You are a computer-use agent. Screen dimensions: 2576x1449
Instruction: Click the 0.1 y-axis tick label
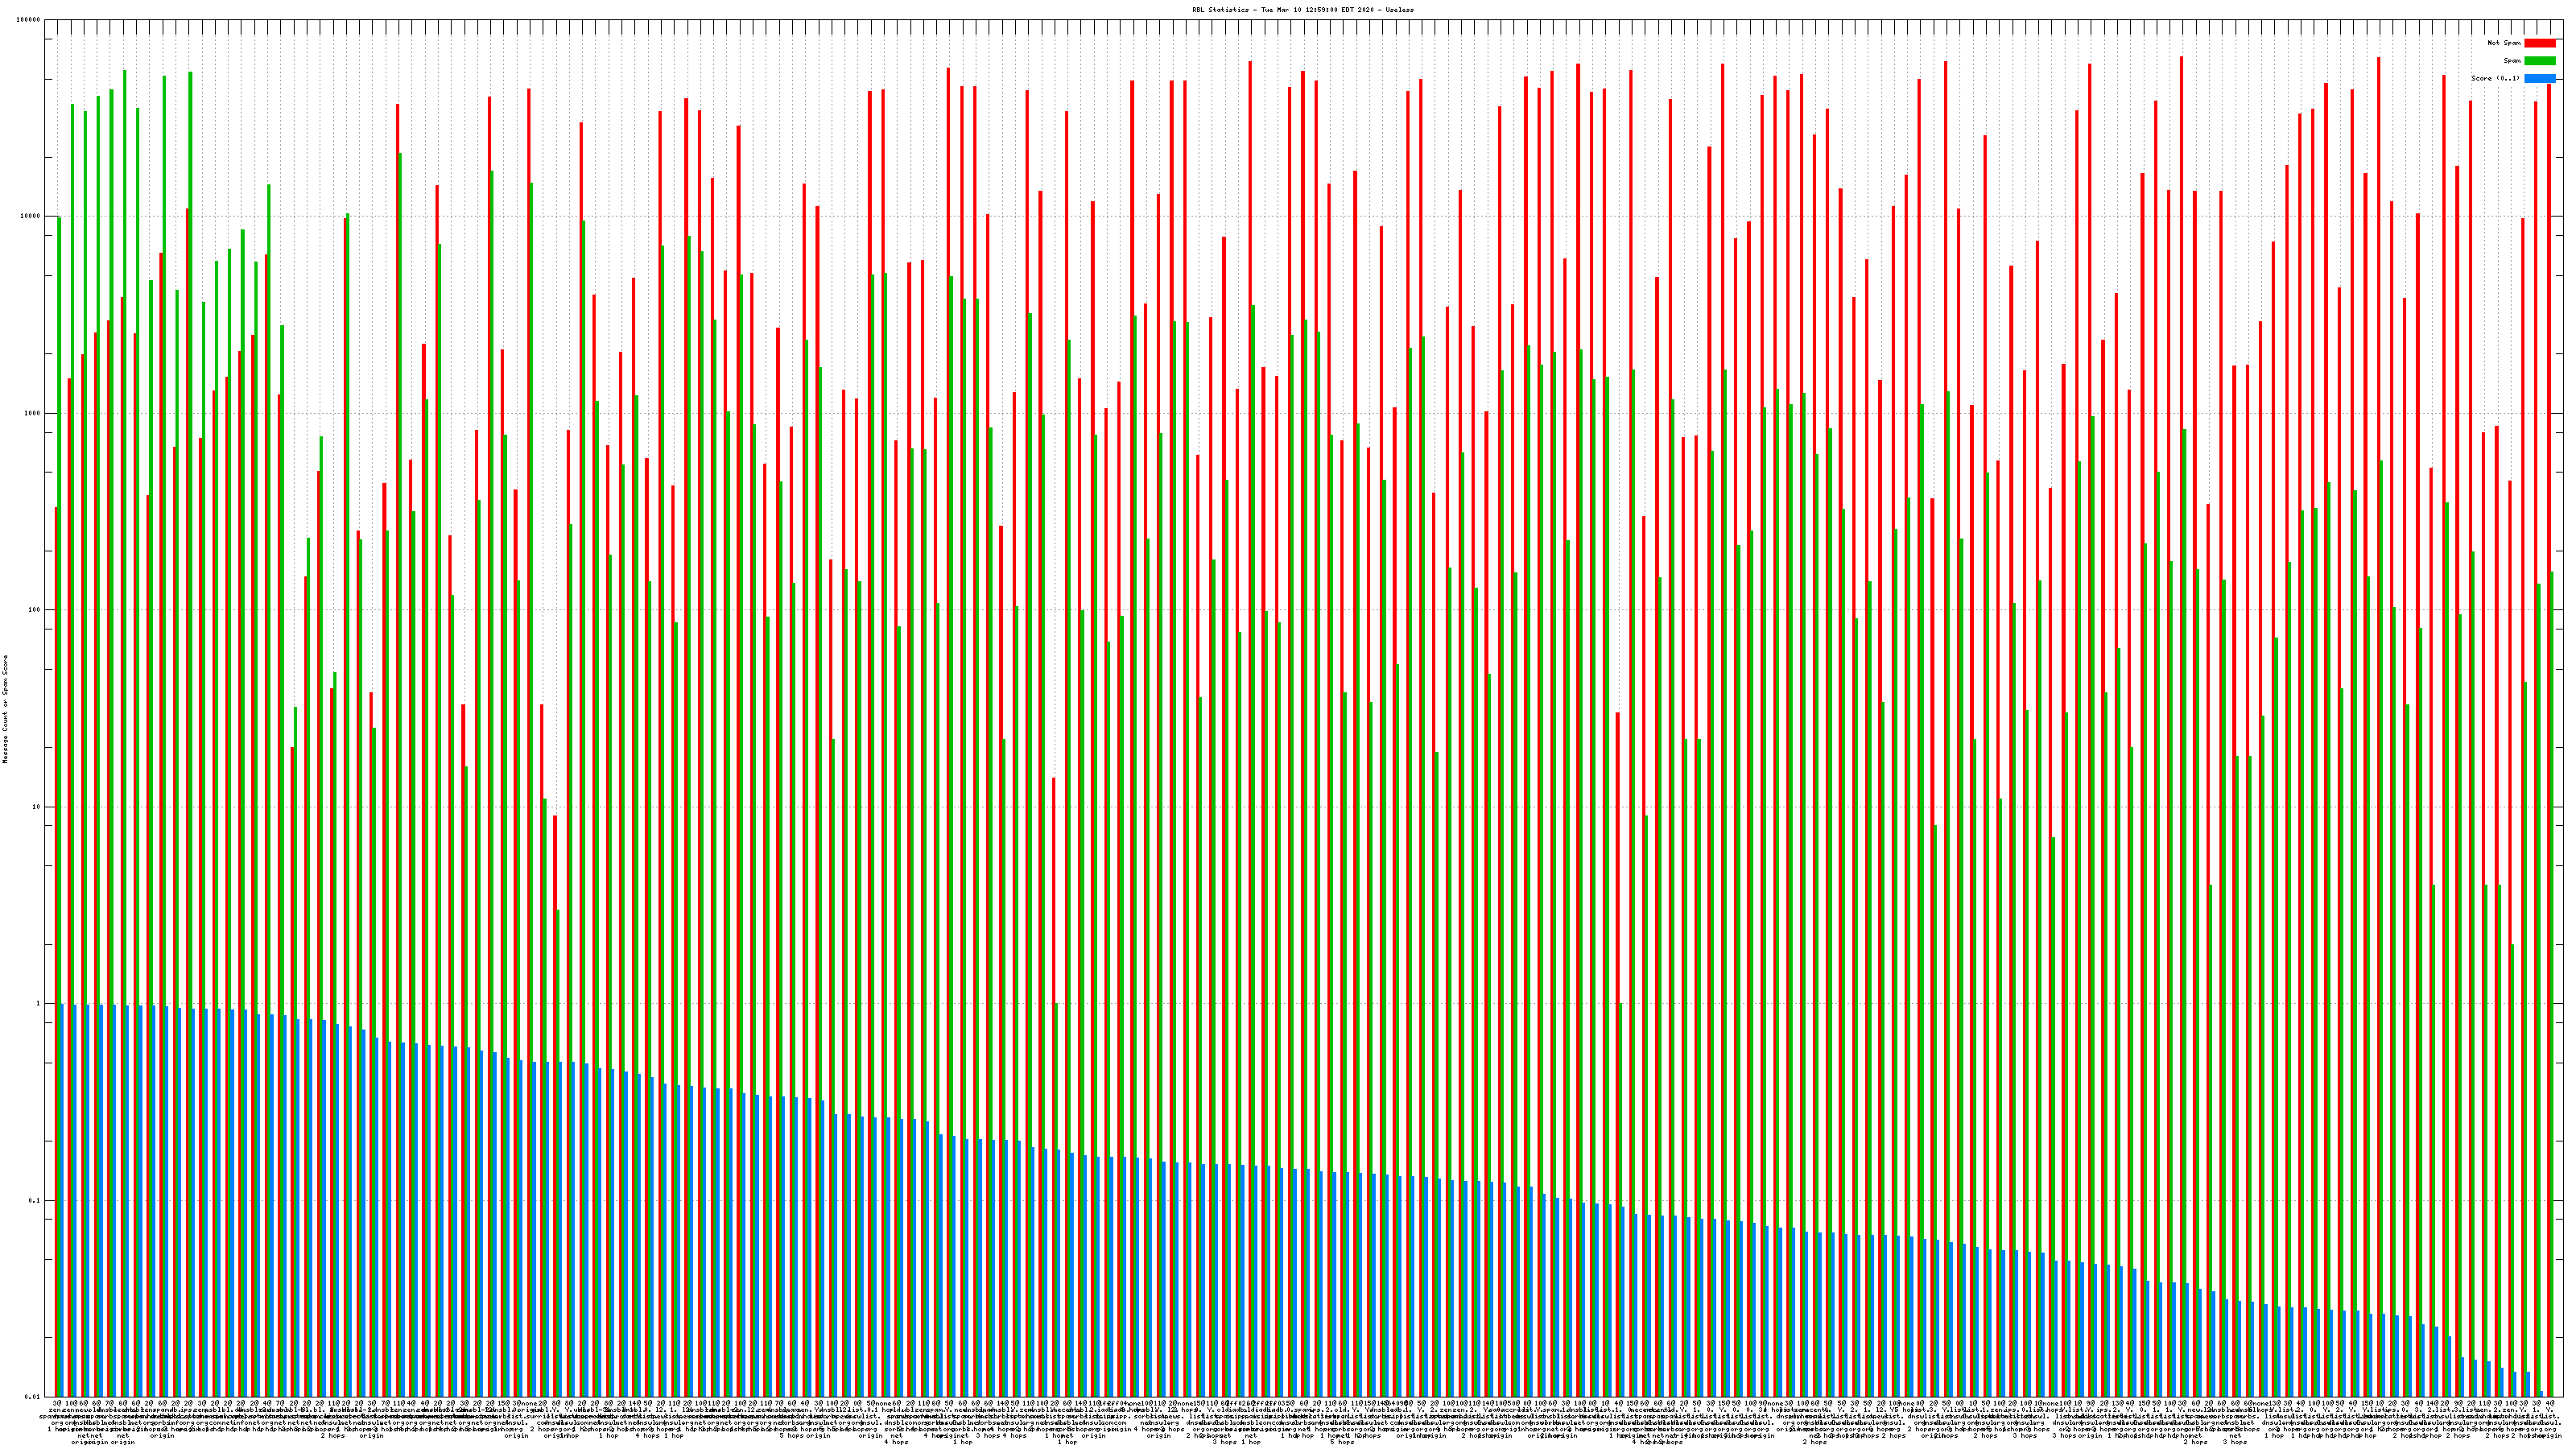(35, 1200)
